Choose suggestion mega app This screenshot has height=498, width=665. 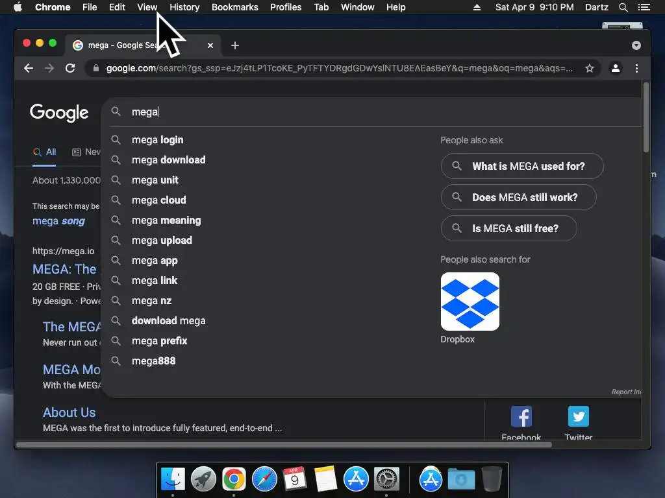click(x=155, y=261)
